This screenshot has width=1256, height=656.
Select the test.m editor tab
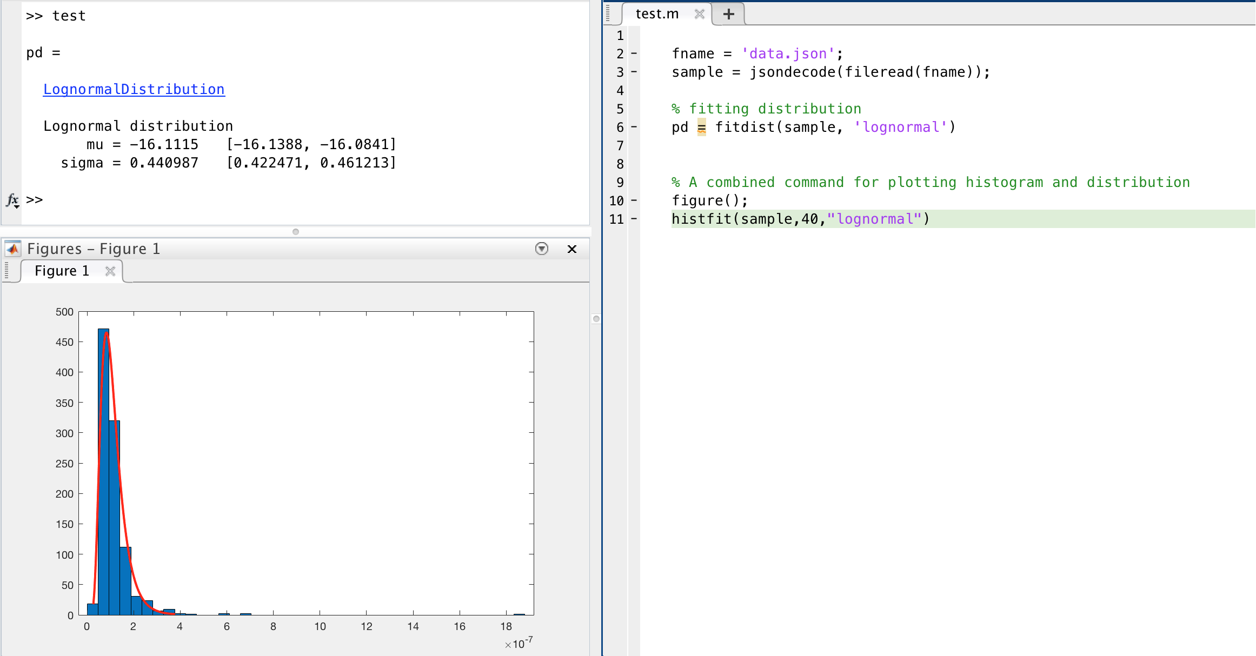[656, 14]
